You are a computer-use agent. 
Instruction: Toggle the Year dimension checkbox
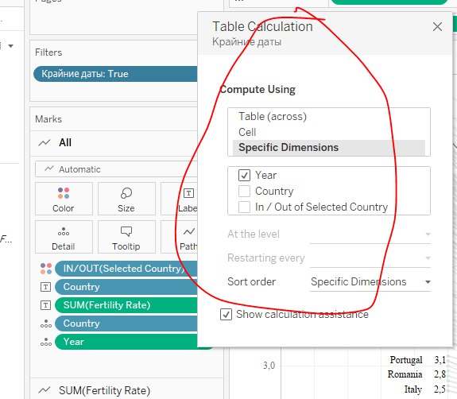coord(244,175)
